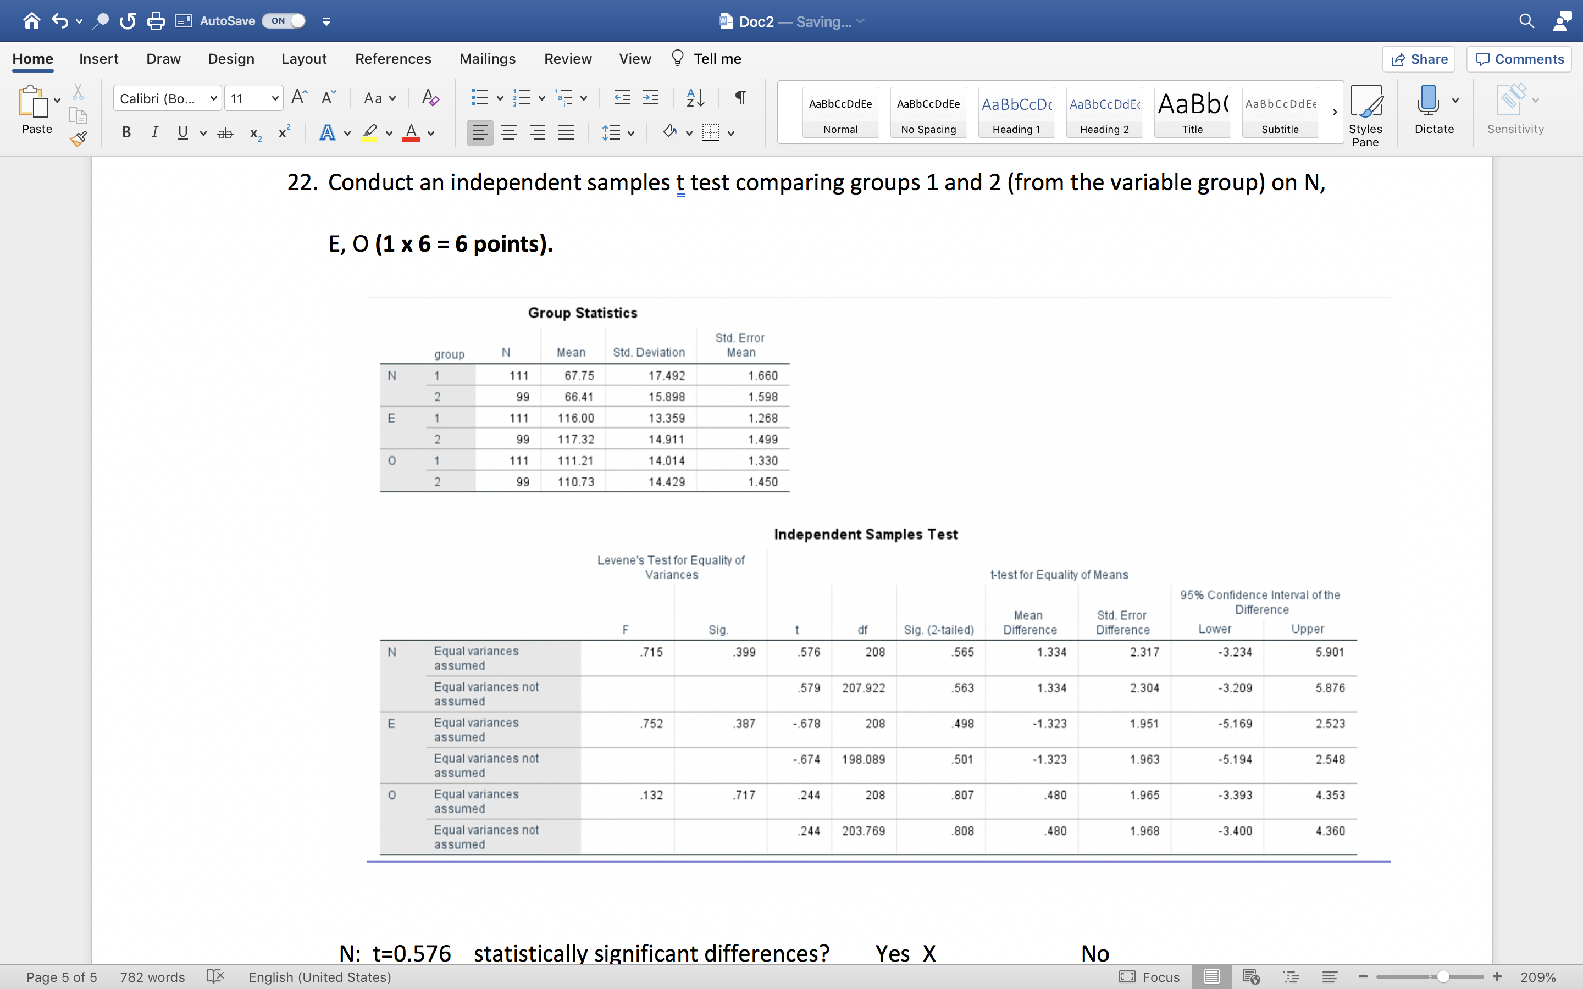Click the Underline formatting icon
This screenshot has width=1583, height=989.
pyautogui.click(x=181, y=134)
